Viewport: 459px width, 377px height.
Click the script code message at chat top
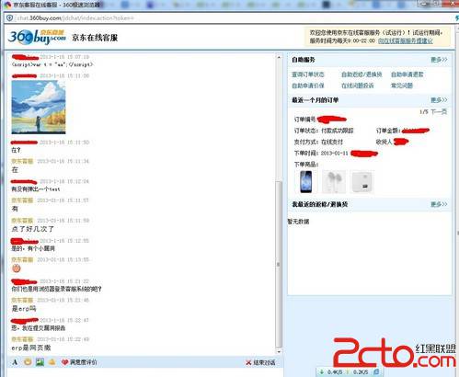[x=52, y=64]
